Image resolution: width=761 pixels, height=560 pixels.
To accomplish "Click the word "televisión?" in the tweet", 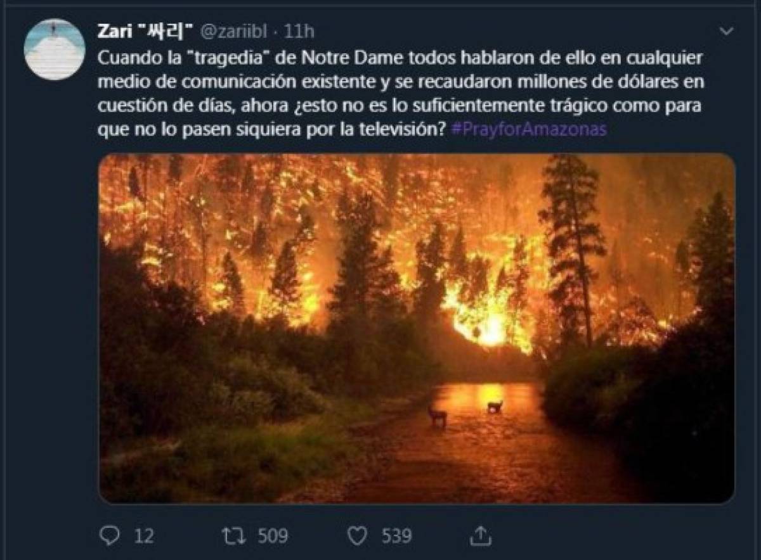I will 408,129.
